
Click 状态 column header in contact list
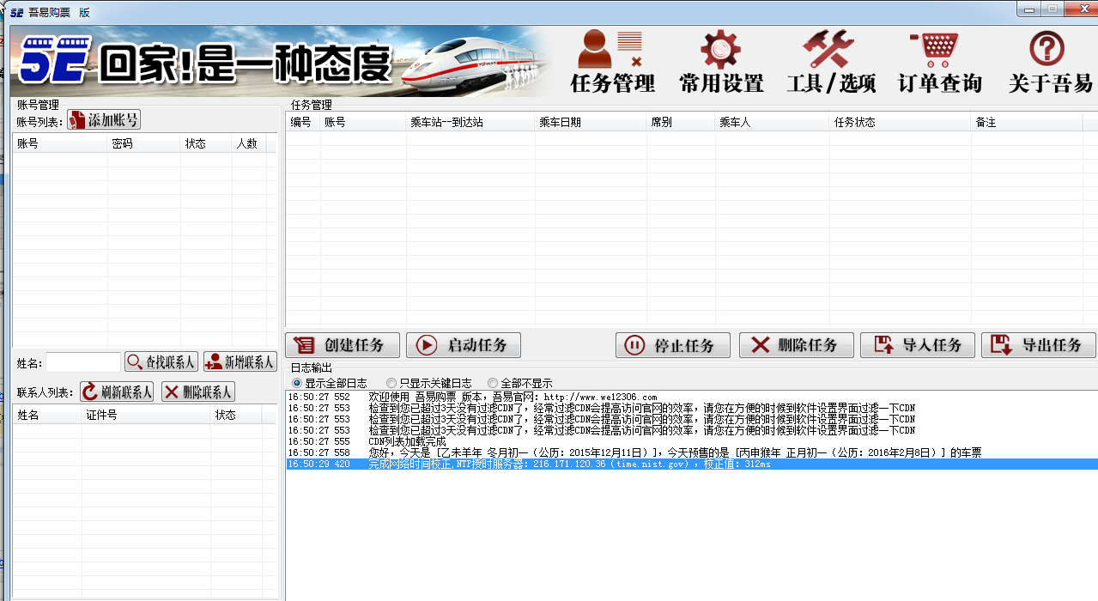[x=237, y=416]
